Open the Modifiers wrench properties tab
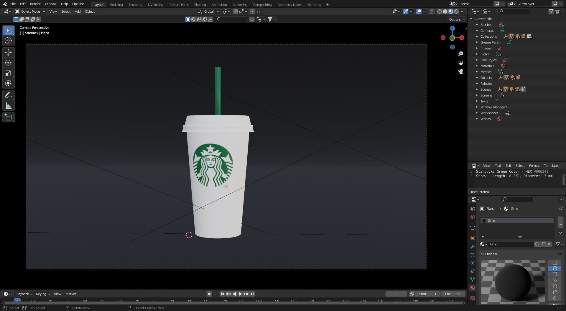This screenshot has height=311, width=566. pos(473,247)
